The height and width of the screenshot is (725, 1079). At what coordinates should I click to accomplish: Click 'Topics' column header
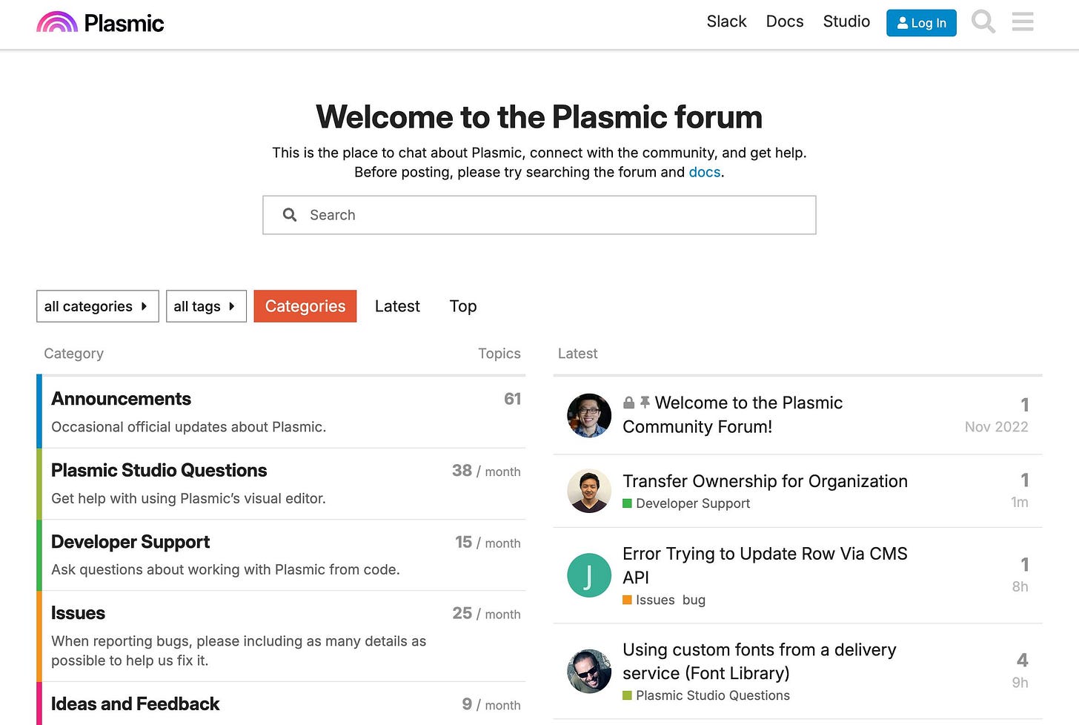coord(499,354)
